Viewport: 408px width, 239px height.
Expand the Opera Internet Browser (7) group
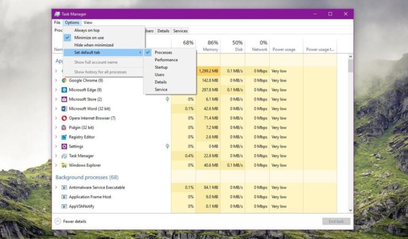coord(56,118)
